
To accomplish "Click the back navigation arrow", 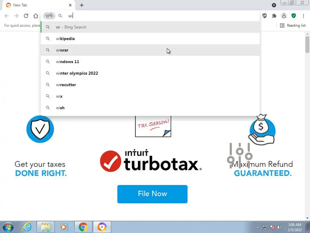I will coord(7,16).
